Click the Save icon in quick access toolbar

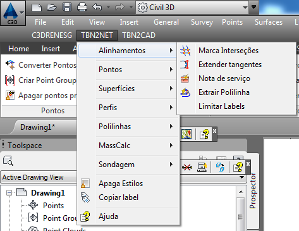[67, 7]
